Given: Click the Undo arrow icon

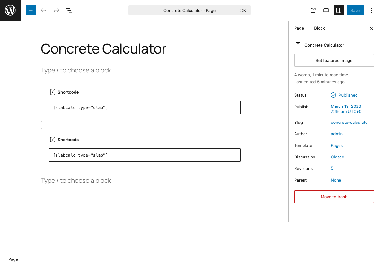Looking at the screenshot, I should 43,10.
